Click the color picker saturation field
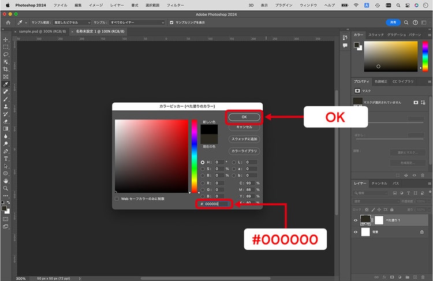Screen dimensions: 433x281 [x=151, y=156]
